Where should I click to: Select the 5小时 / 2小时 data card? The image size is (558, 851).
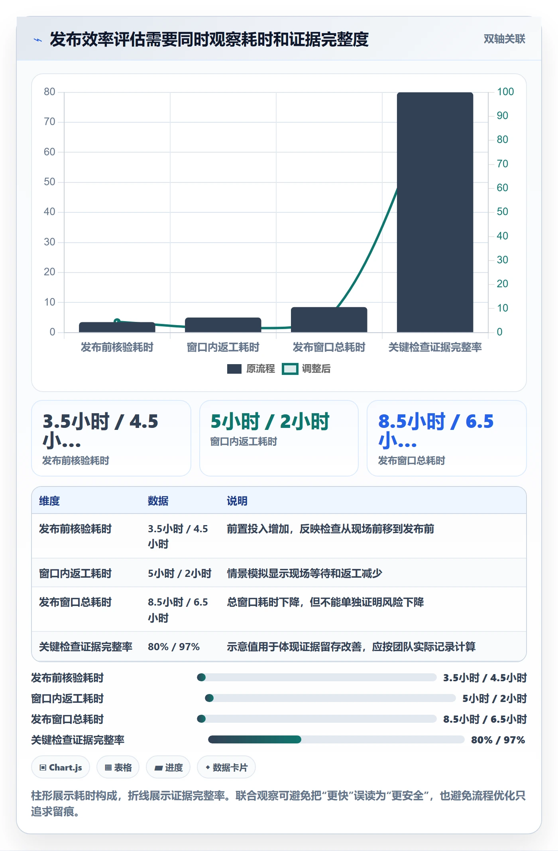point(279,438)
